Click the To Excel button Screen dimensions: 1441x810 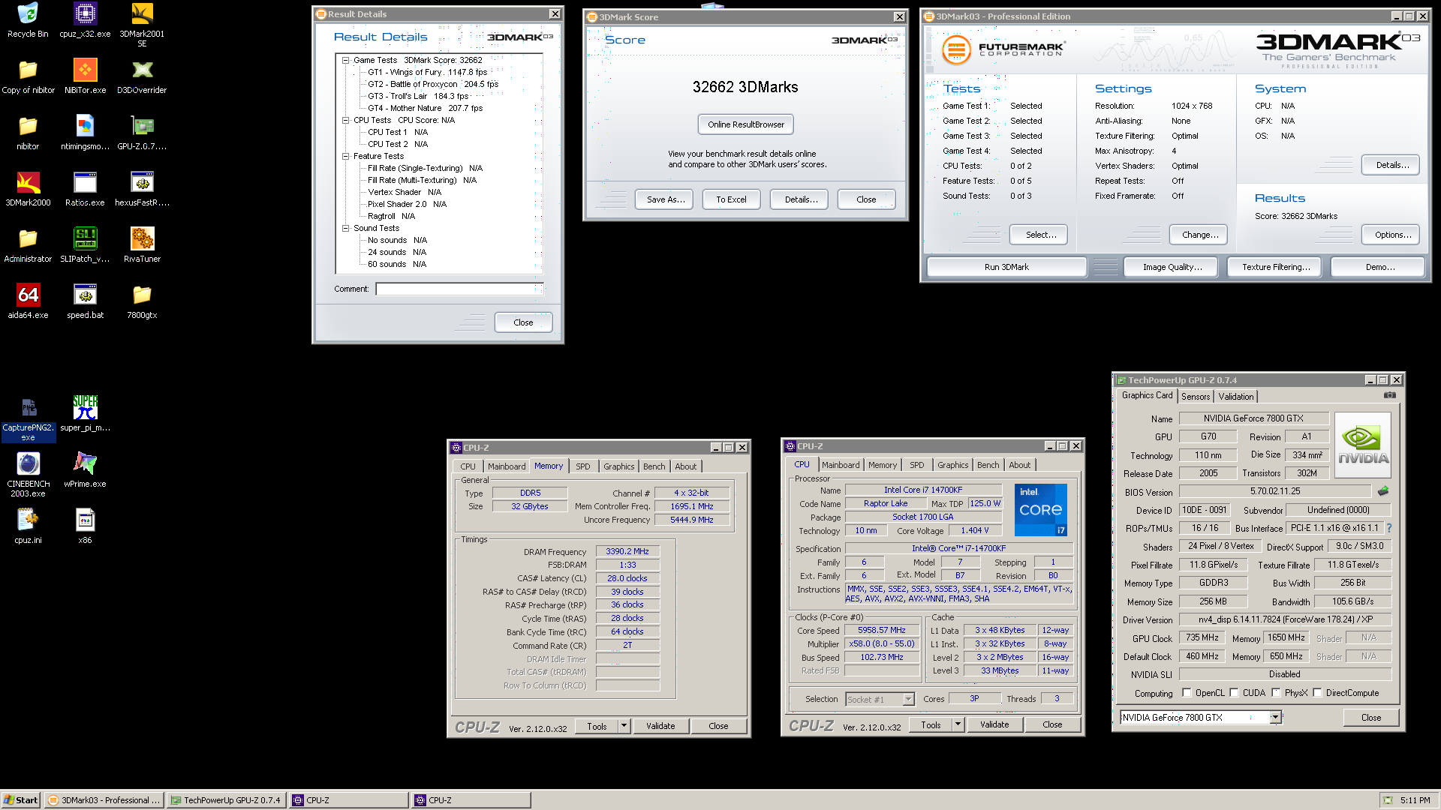(x=731, y=199)
